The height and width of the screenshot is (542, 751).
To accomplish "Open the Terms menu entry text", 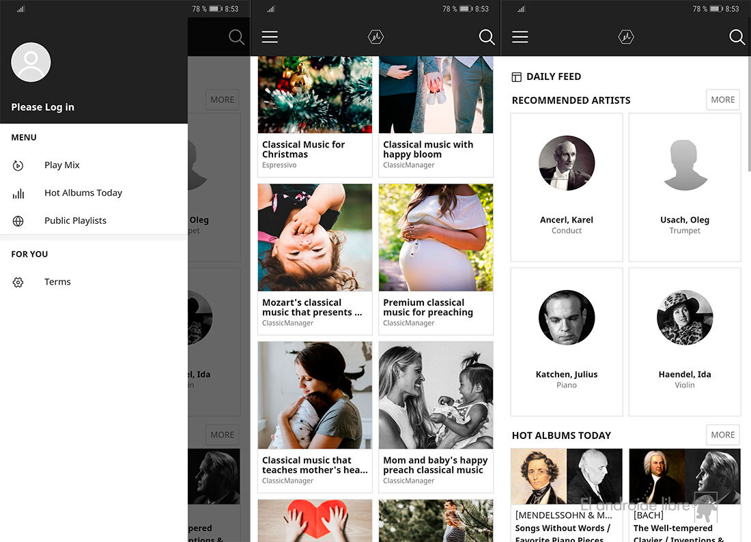I will pyautogui.click(x=57, y=282).
